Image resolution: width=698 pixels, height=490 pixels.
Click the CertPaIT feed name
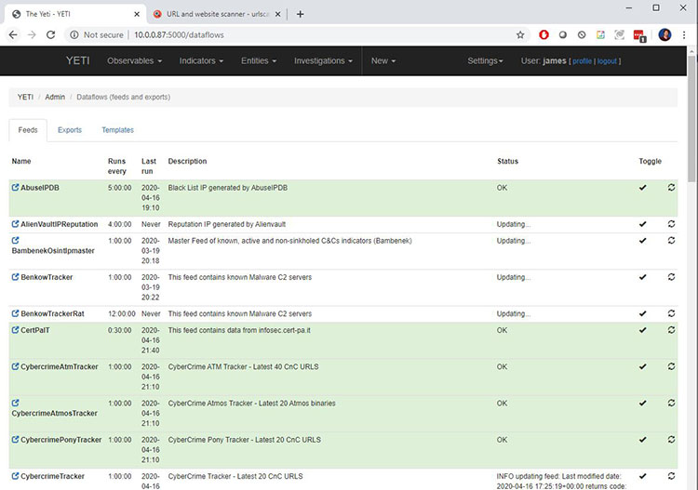click(x=34, y=330)
